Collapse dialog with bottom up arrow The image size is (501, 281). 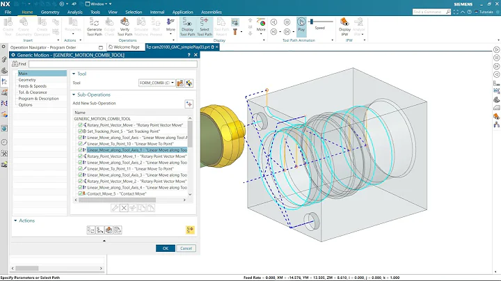click(x=104, y=241)
